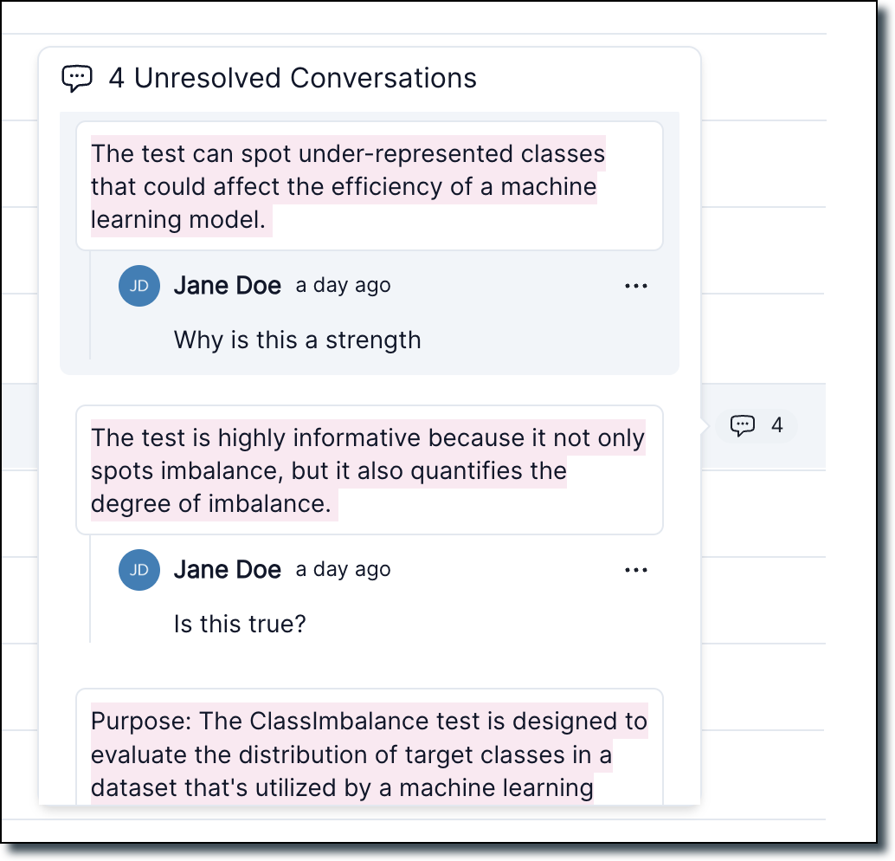Select highlighted text about under-represented classes
Screen dimensions: 895x861
[x=346, y=185]
